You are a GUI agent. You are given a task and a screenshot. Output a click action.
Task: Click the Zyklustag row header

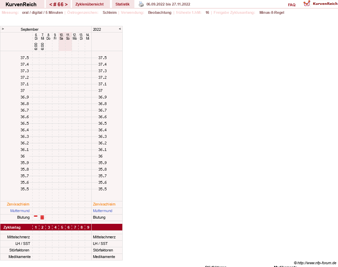point(12,227)
